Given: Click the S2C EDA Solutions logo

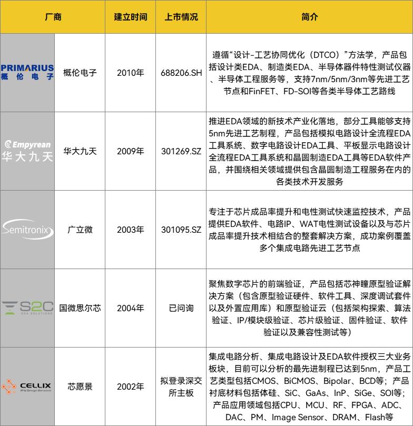Looking at the screenshot, I should pyautogui.click(x=27, y=308).
